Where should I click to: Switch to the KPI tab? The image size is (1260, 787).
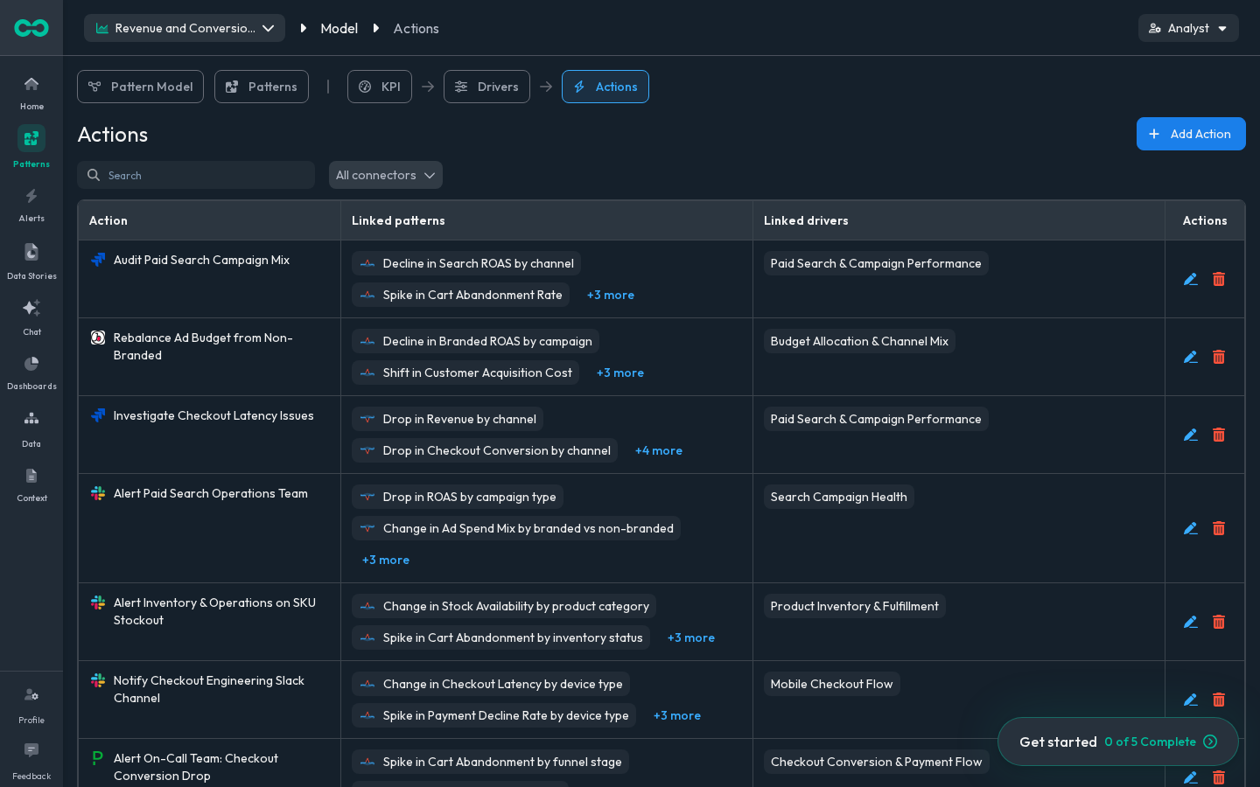pyautogui.click(x=380, y=87)
